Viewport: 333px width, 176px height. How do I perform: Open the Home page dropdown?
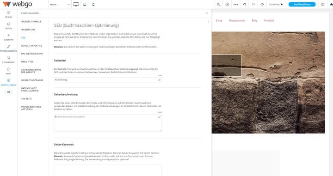pyautogui.click(x=60, y=5)
